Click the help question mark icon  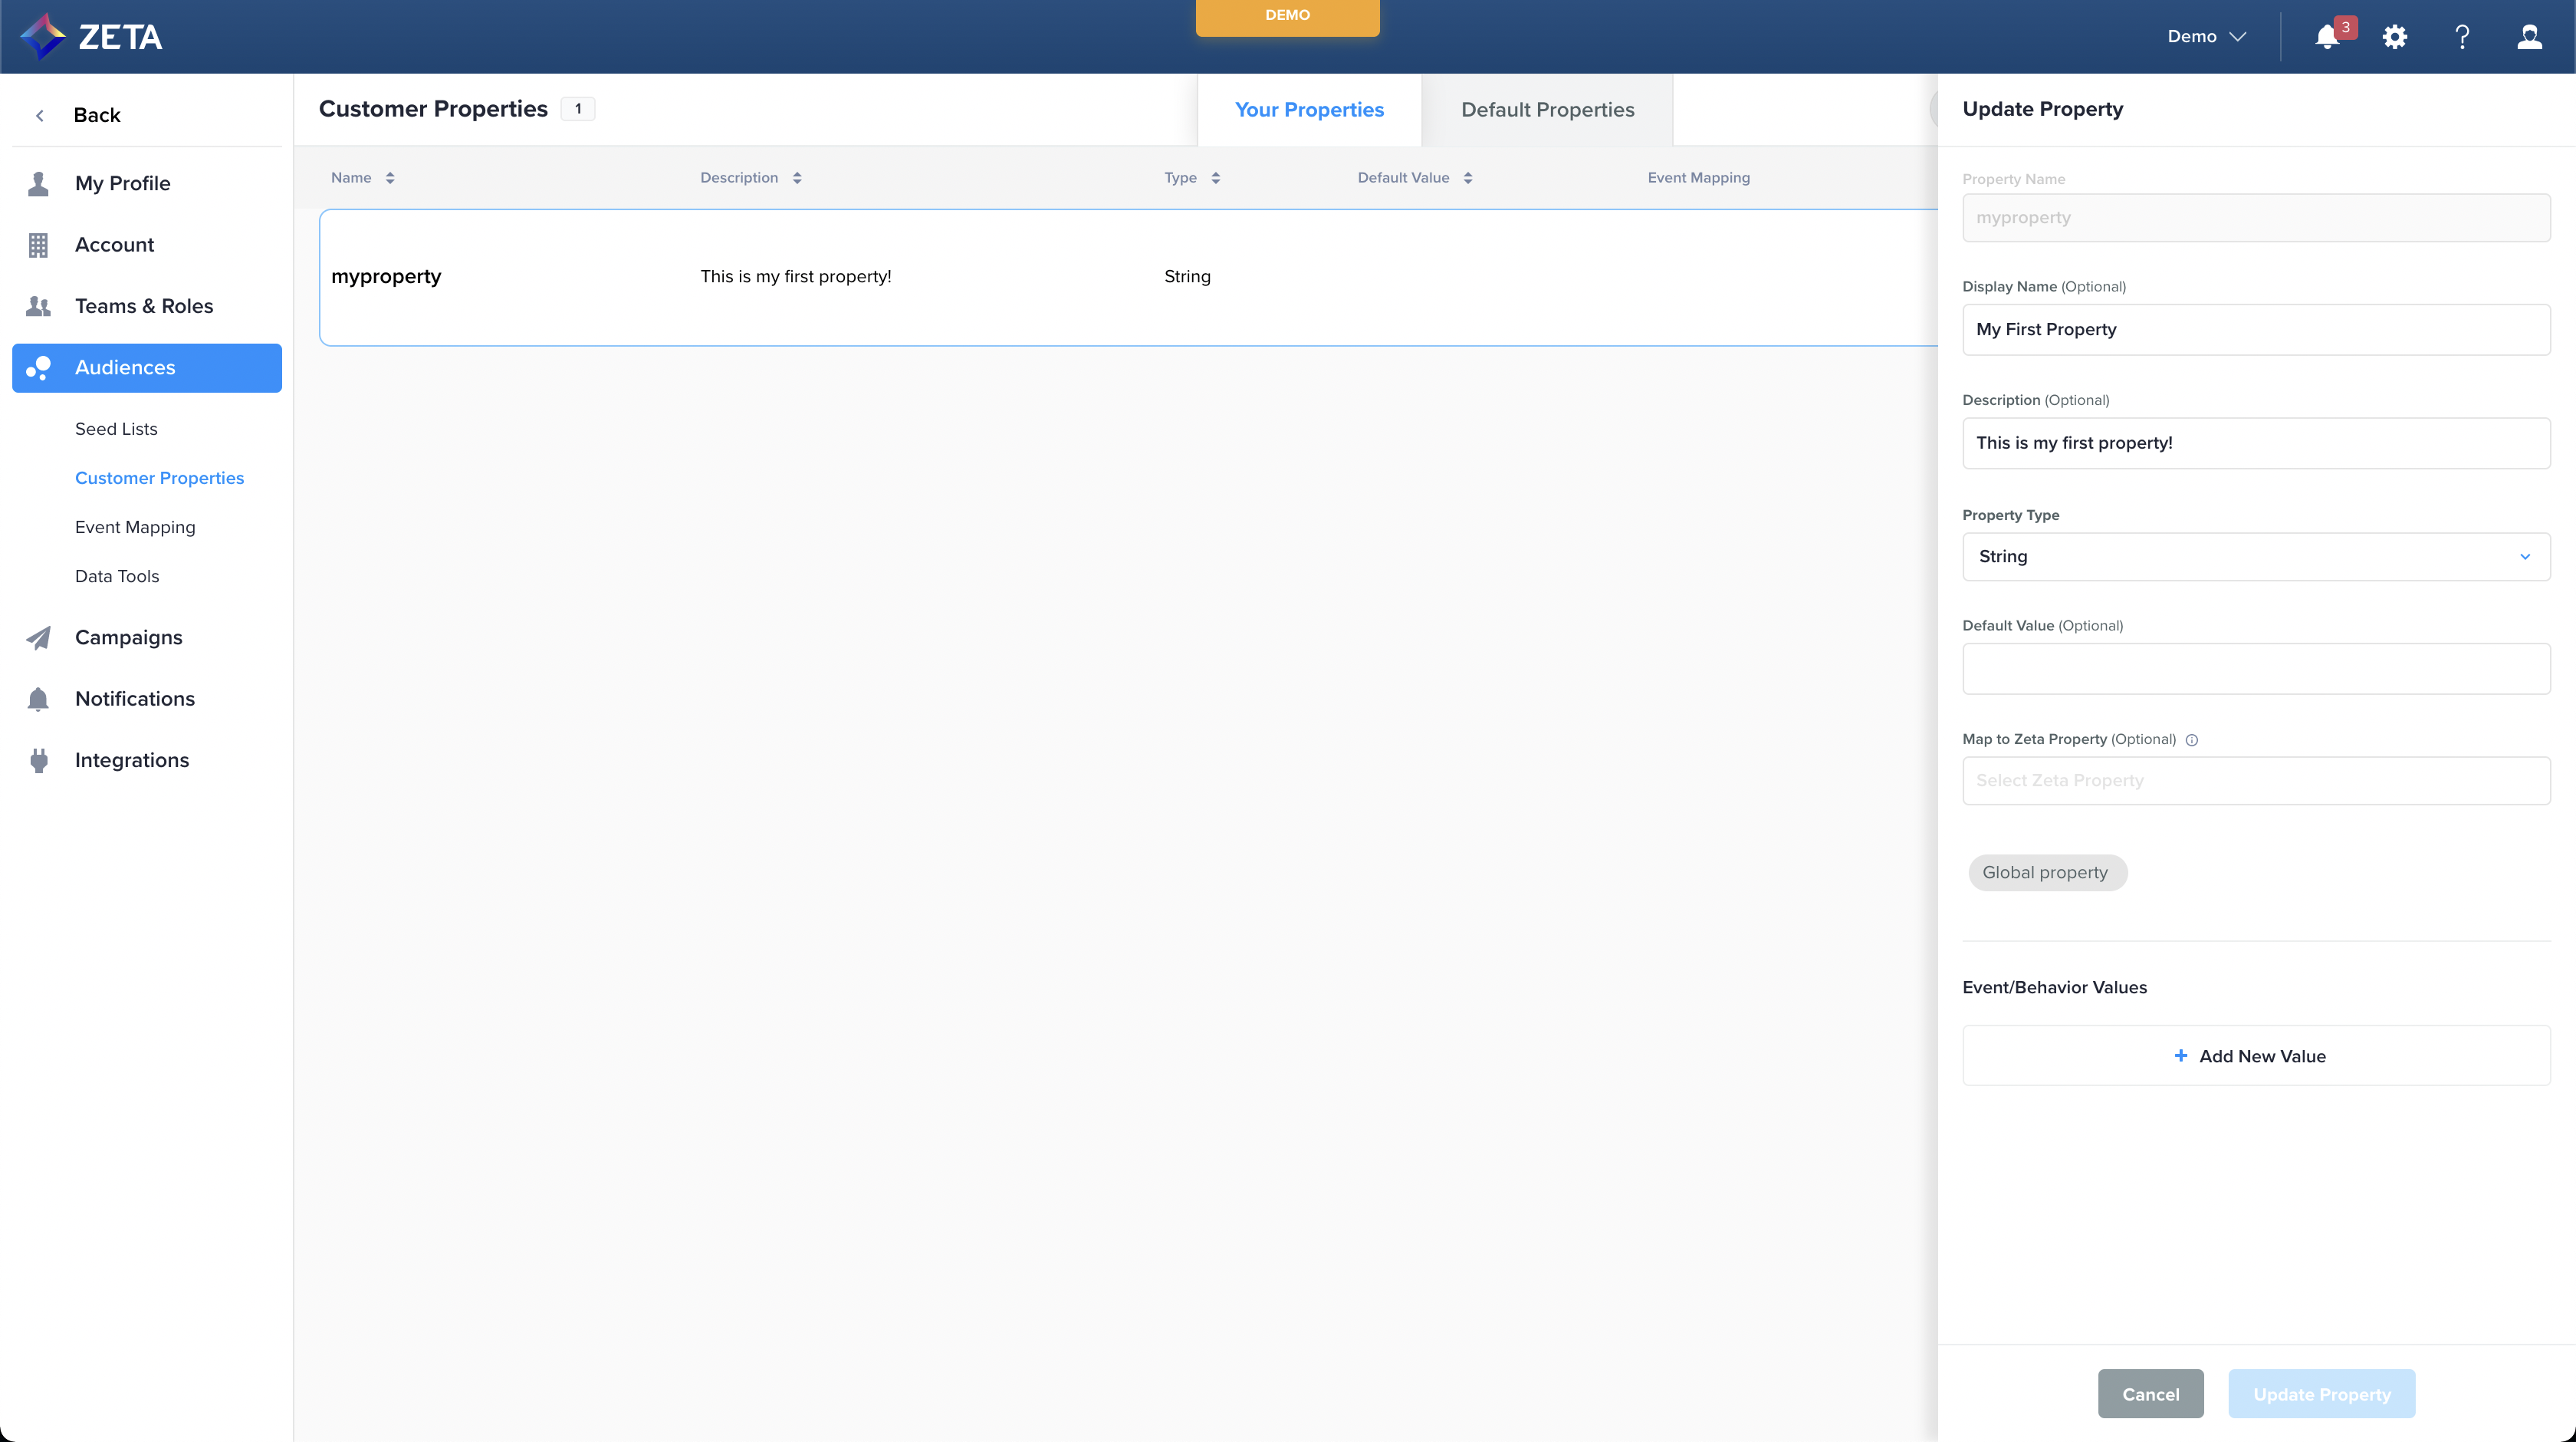(x=2462, y=37)
